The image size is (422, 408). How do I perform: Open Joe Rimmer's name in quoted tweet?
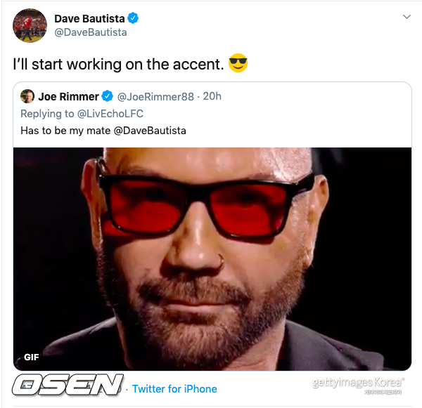pos(69,96)
